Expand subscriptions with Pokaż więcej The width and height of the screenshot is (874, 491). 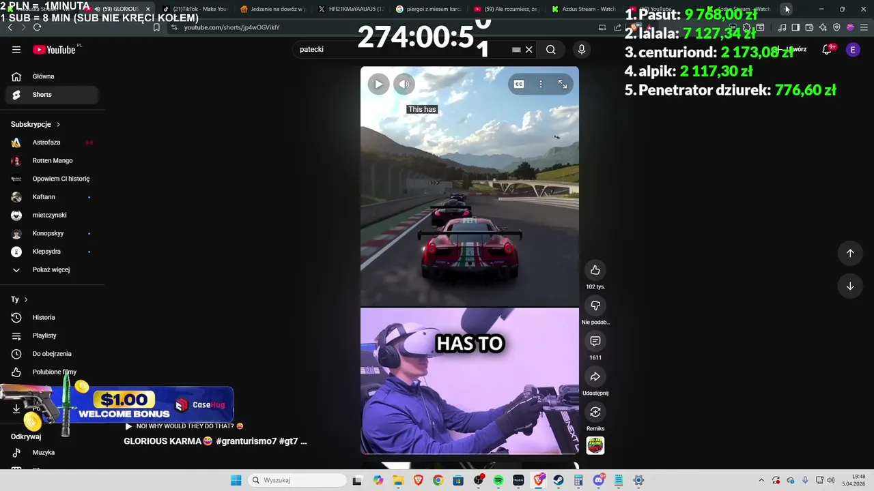tap(51, 269)
